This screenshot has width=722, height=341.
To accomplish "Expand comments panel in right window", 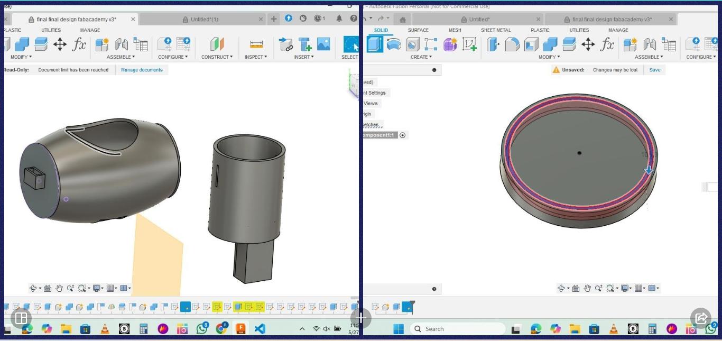I will (434, 289).
